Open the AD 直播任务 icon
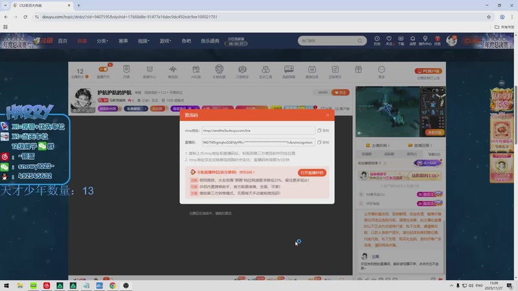Image resolution: width=518 pixels, height=291 pixels. [x=312, y=72]
